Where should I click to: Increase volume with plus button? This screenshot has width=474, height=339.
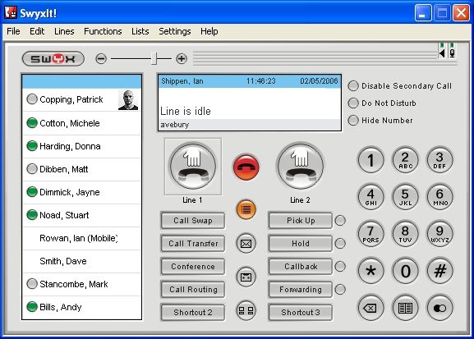tap(182, 58)
